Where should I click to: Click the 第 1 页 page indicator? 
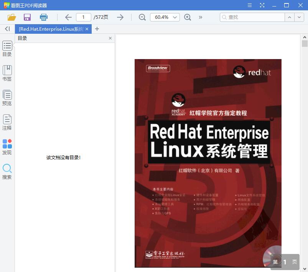coord(285,262)
